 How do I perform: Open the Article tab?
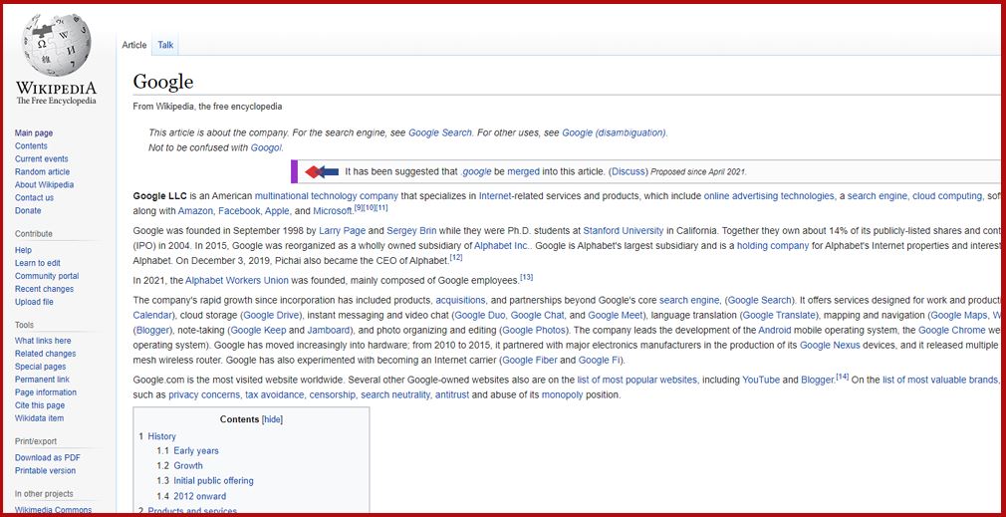tap(134, 45)
